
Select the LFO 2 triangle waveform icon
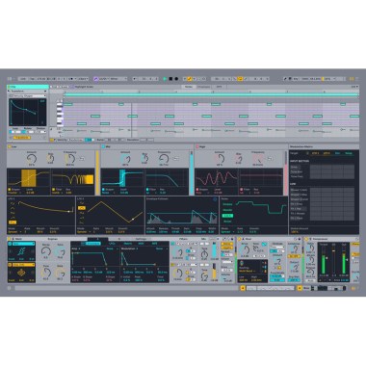[81, 208]
